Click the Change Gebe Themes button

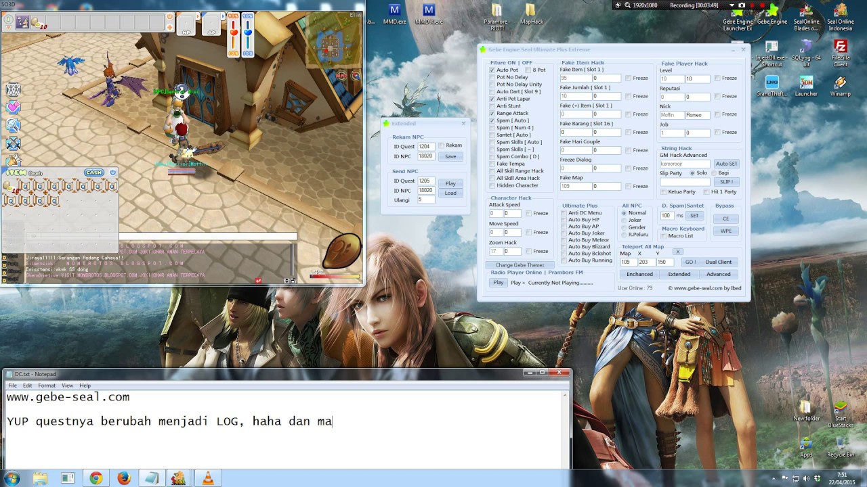click(520, 265)
